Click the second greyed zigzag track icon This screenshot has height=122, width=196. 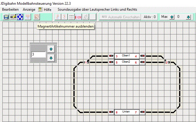(x=65, y=17)
